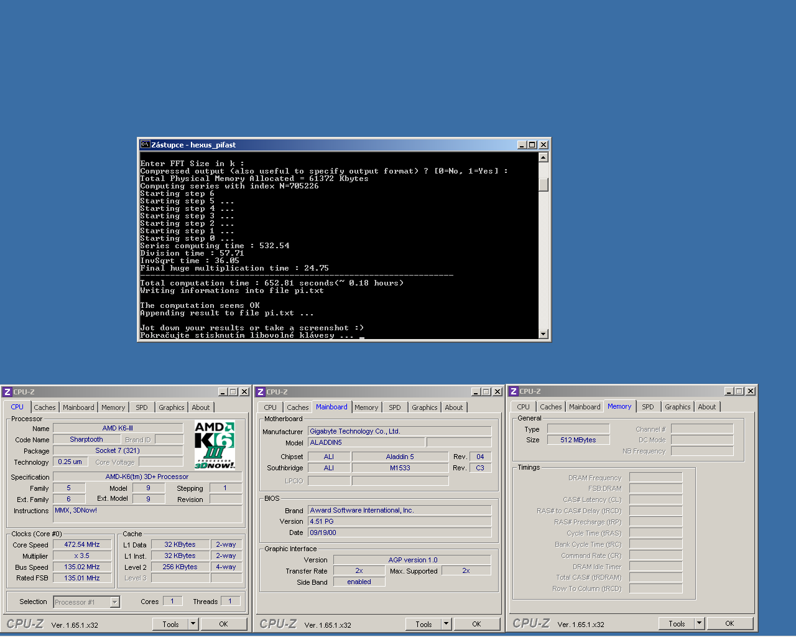Click the Multiplier value x 3.5
The width and height of the screenshot is (796, 637).
click(82, 556)
